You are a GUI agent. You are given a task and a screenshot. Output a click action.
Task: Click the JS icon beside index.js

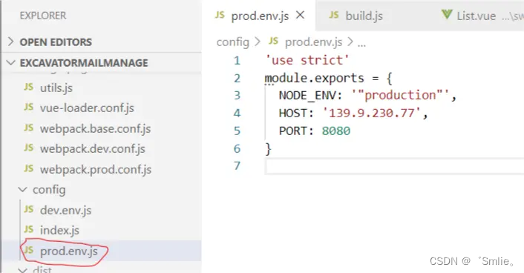[29, 229]
